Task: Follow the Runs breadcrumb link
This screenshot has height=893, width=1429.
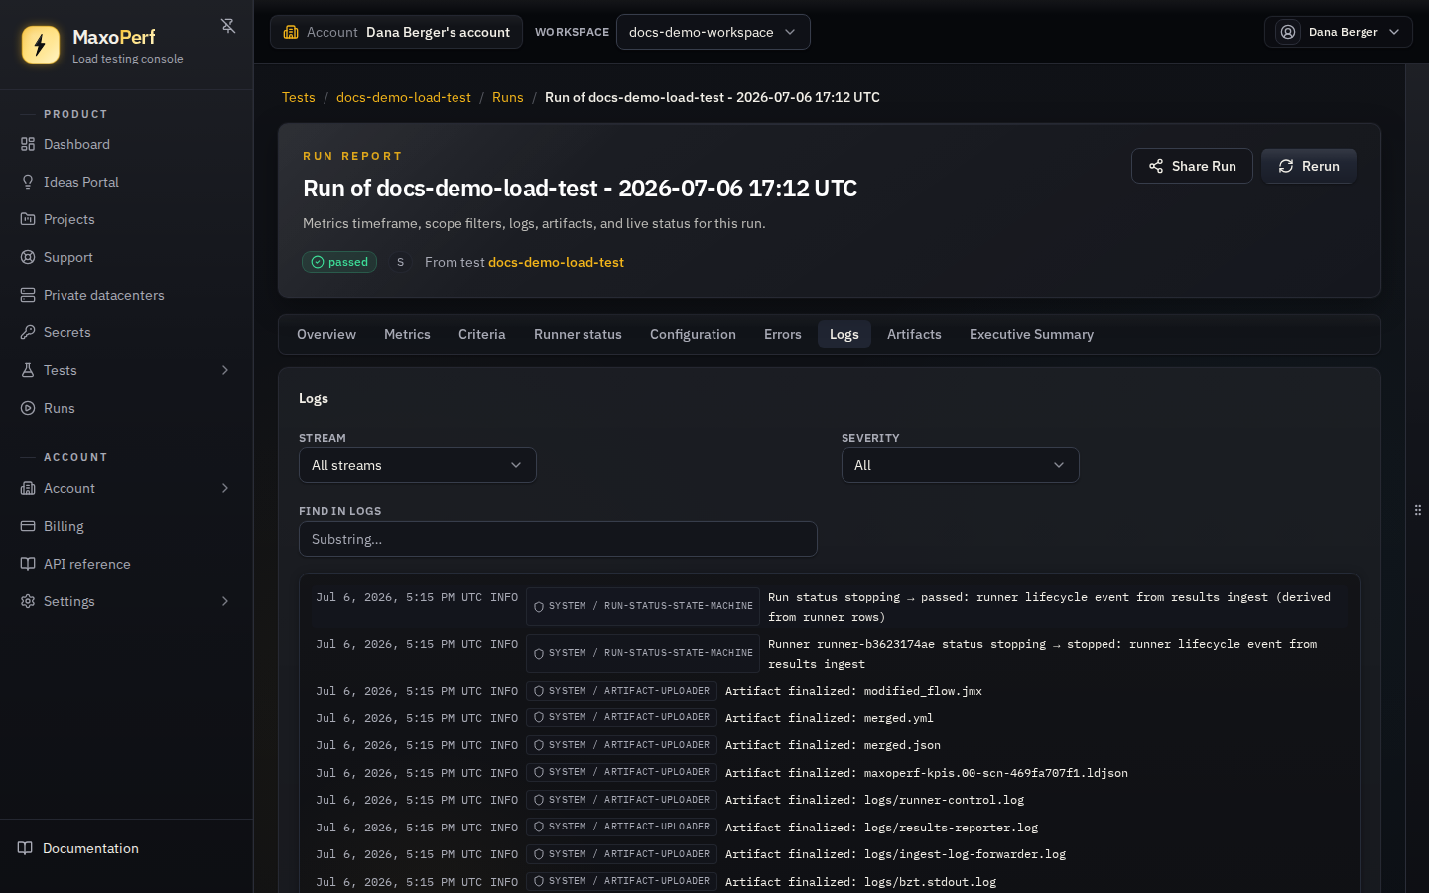Action: (x=508, y=97)
